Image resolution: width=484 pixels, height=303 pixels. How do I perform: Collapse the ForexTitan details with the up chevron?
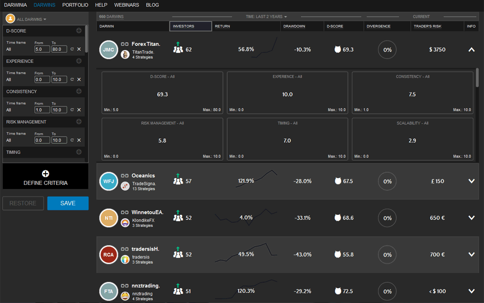471,50
